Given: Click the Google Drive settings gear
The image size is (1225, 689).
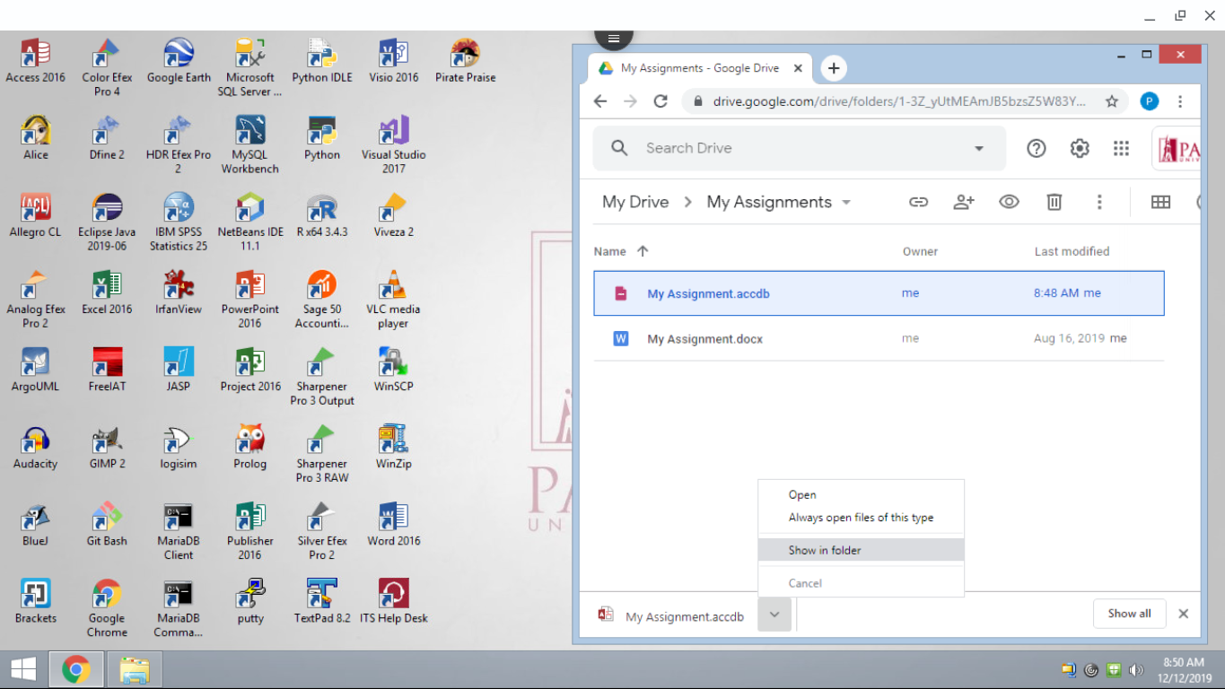Looking at the screenshot, I should (1079, 148).
